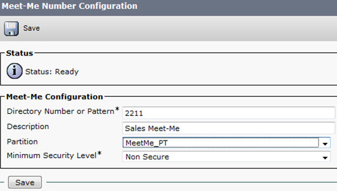The height and width of the screenshot is (191, 337).
Task: Click into the Description field
Action: coord(229,128)
